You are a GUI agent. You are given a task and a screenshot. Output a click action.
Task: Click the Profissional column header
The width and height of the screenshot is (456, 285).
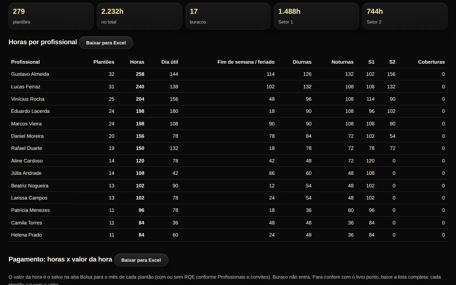25,62
